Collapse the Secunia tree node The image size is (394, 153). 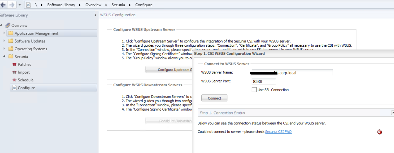pos(4,57)
